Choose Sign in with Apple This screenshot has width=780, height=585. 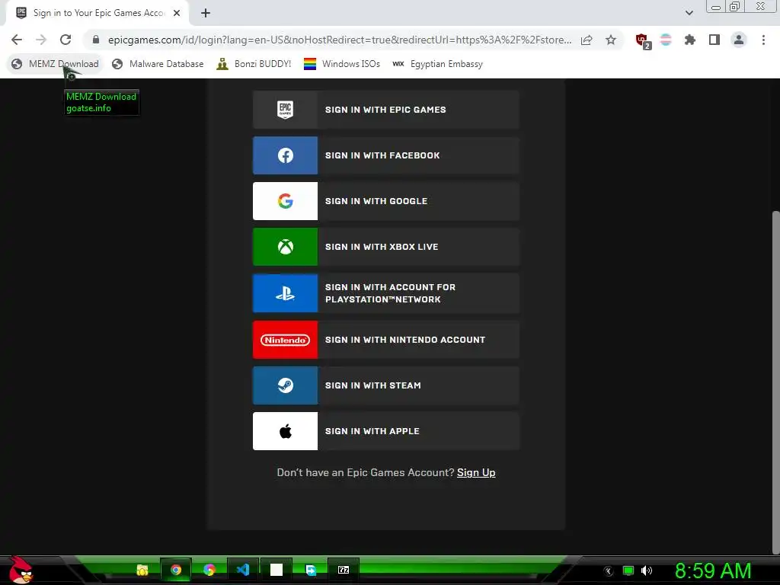(386, 431)
